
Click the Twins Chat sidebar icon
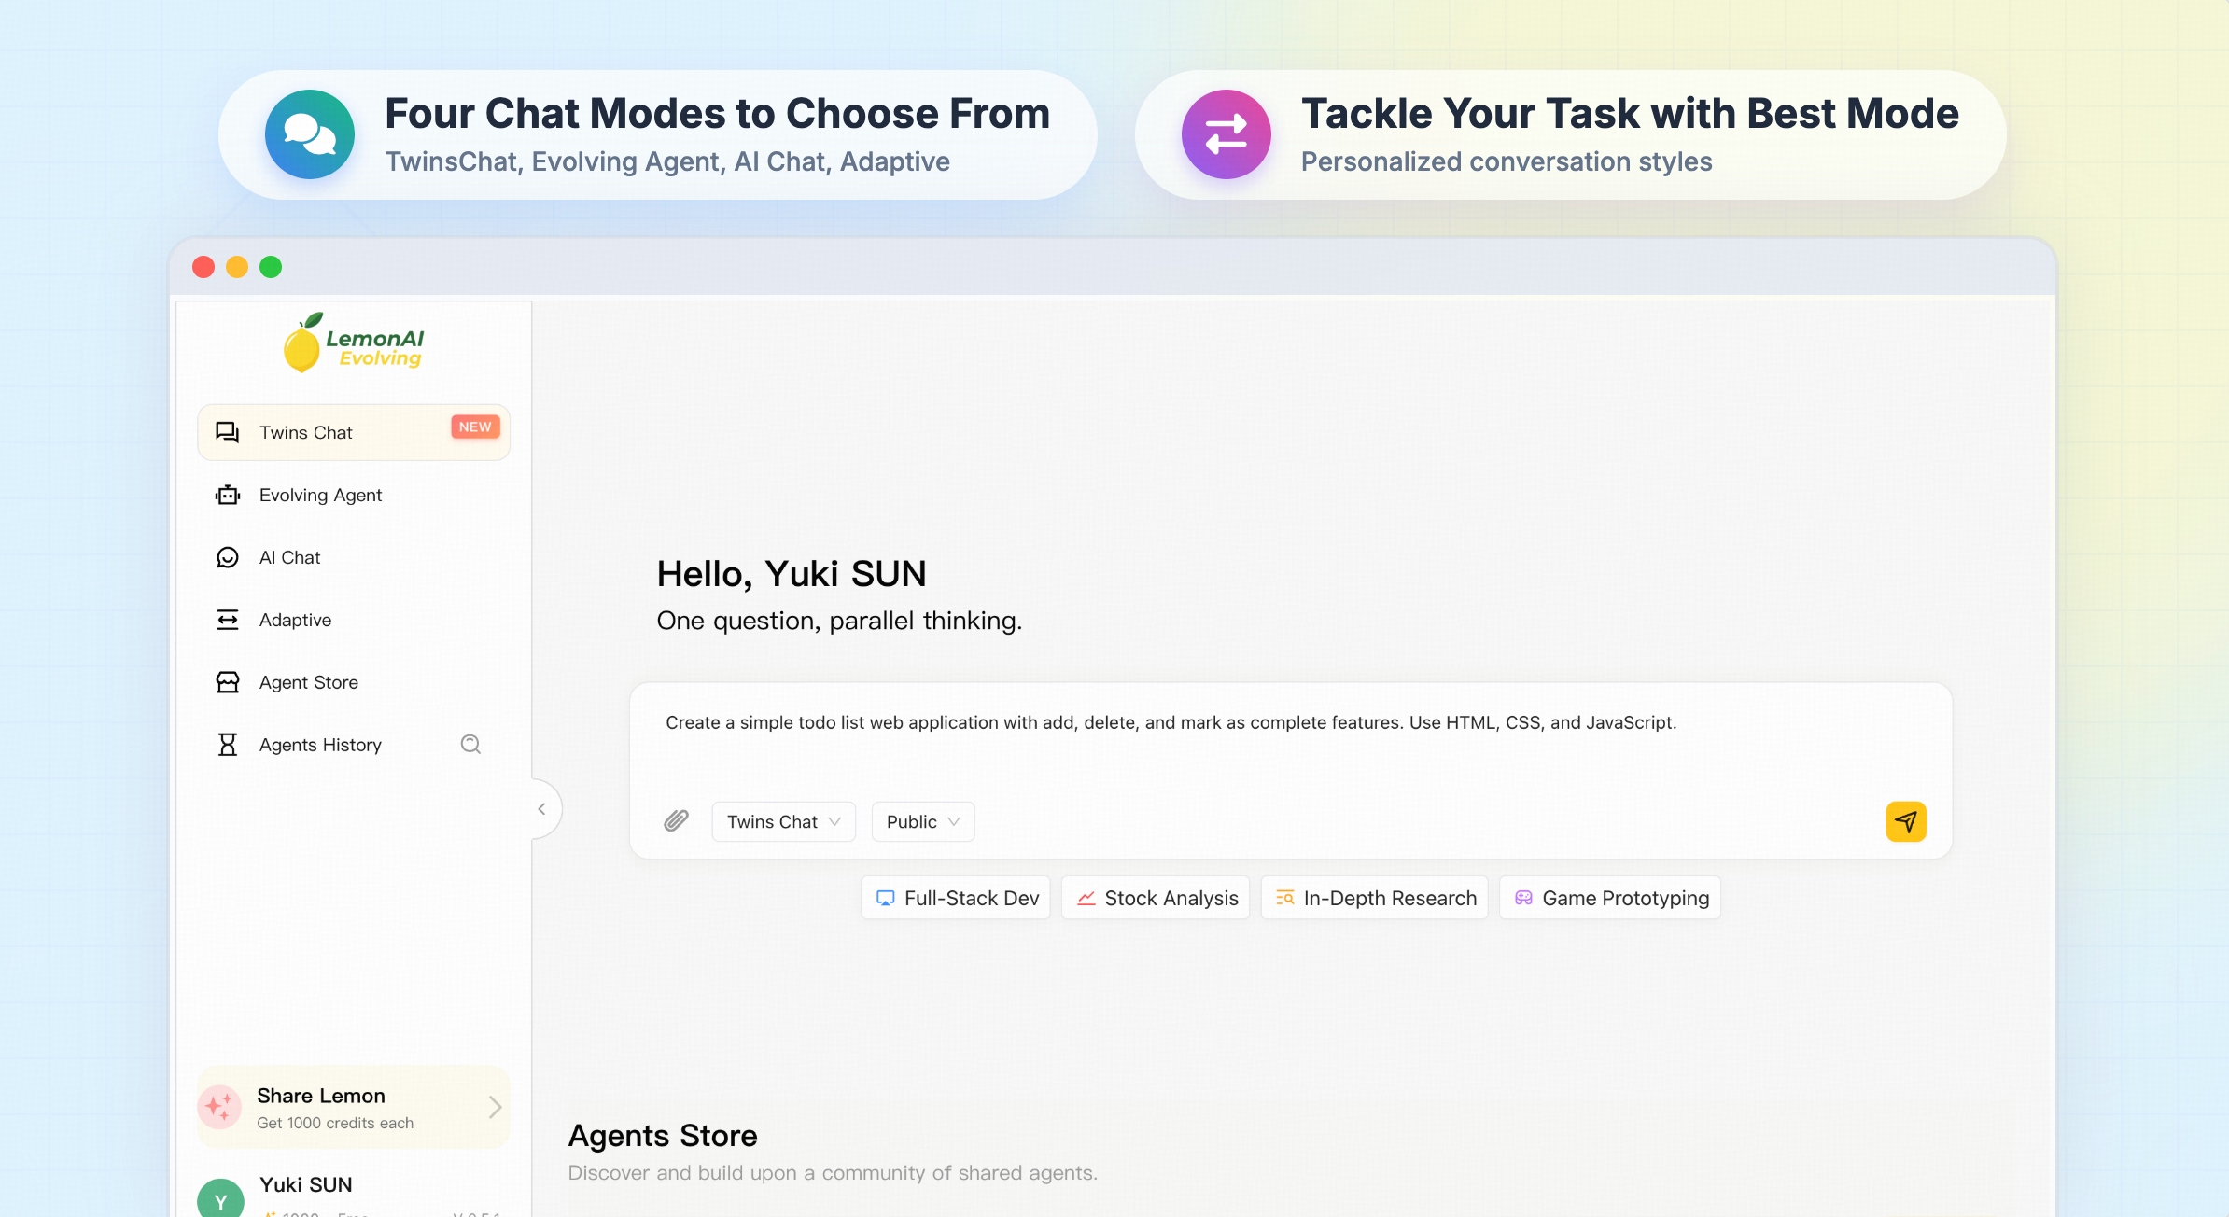coord(228,432)
